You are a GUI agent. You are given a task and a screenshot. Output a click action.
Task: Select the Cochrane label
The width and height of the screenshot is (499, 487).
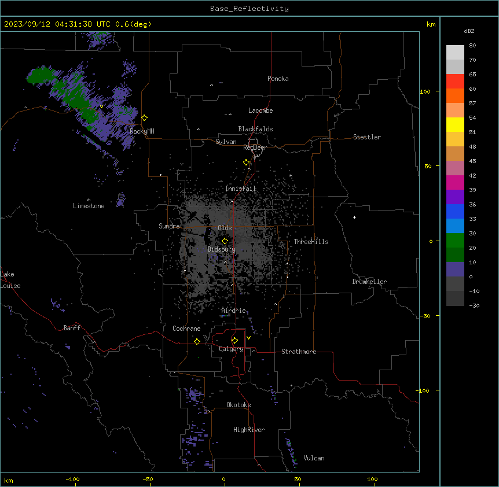click(186, 329)
